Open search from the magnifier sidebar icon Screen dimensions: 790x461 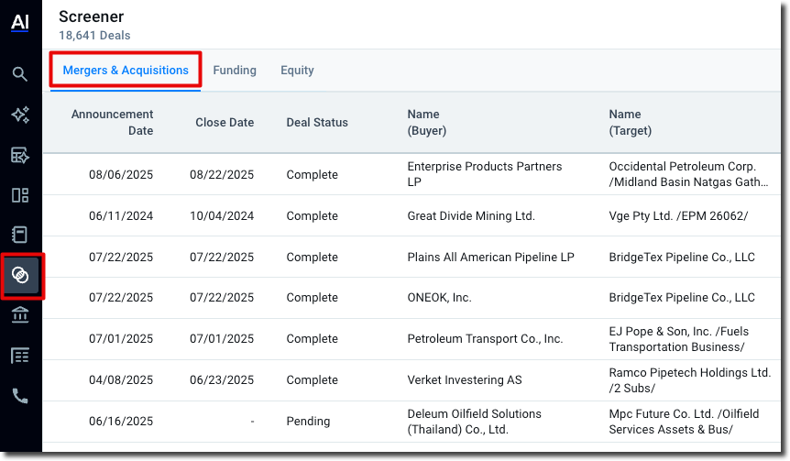pyautogui.click(x=20, y=74)
